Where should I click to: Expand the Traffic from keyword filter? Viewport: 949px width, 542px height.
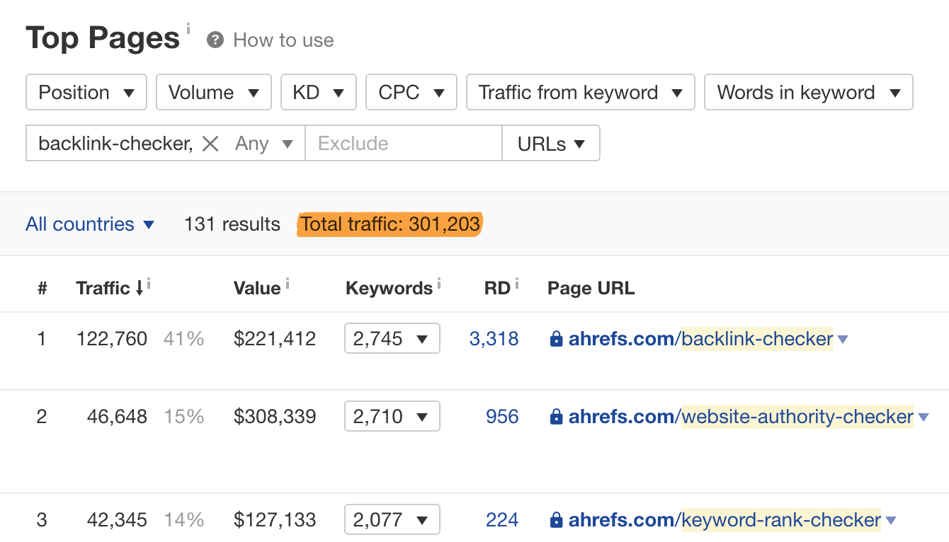[x=580, y=93]
